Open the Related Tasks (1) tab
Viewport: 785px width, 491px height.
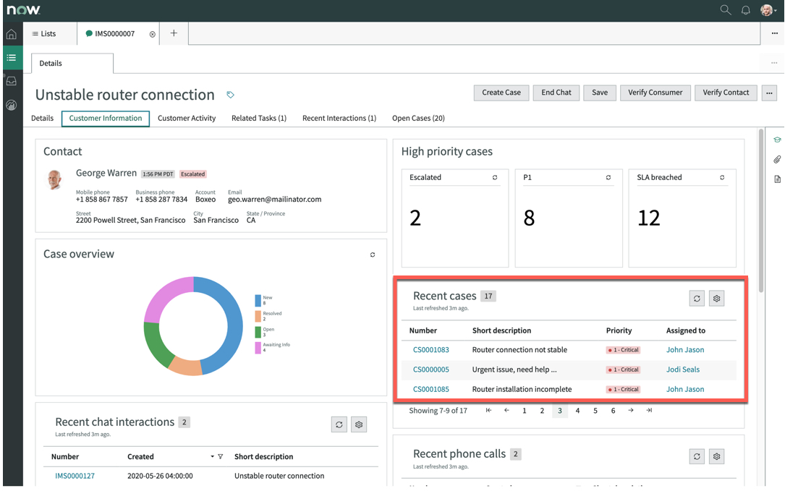click(259, 118)
